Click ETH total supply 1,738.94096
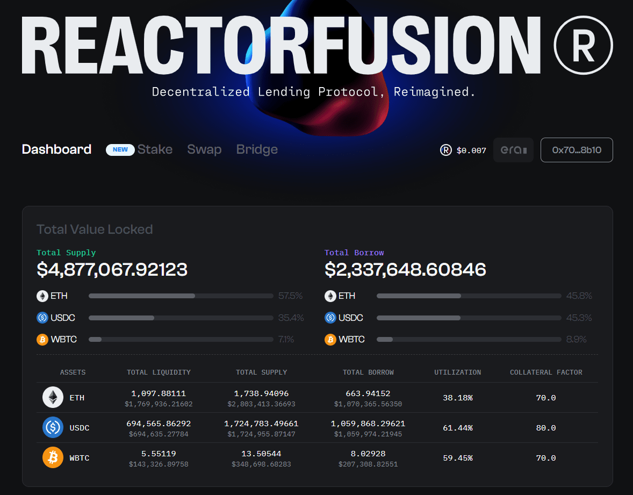Viewport: 633px width, 495px height. click(x=261, y=393)
